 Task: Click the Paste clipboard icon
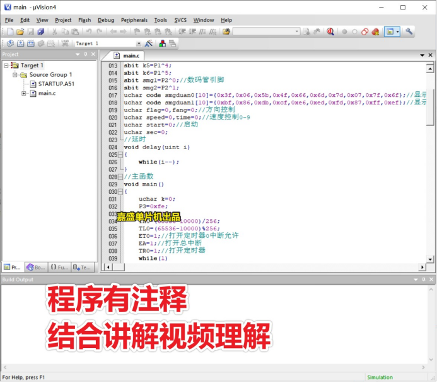click(x=75, y=31)
